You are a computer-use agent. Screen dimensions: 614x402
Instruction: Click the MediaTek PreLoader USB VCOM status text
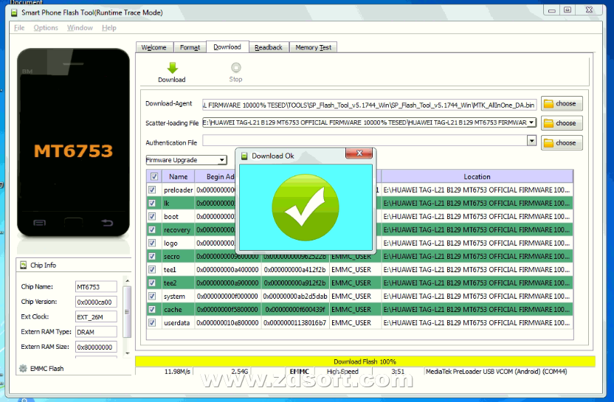(x=496, y=372)
